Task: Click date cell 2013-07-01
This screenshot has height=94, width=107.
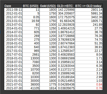Action: coord(13,25)
